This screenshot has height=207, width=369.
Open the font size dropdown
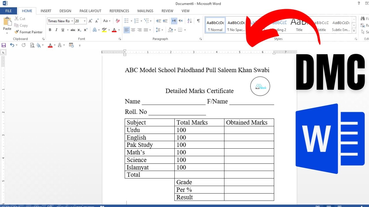tap(84, 21)
